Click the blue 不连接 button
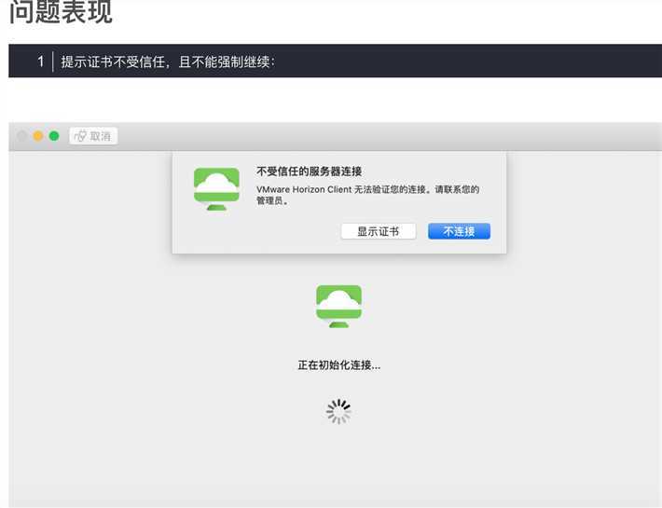Viewport: 662px width, 508px height. click(459, 231)
